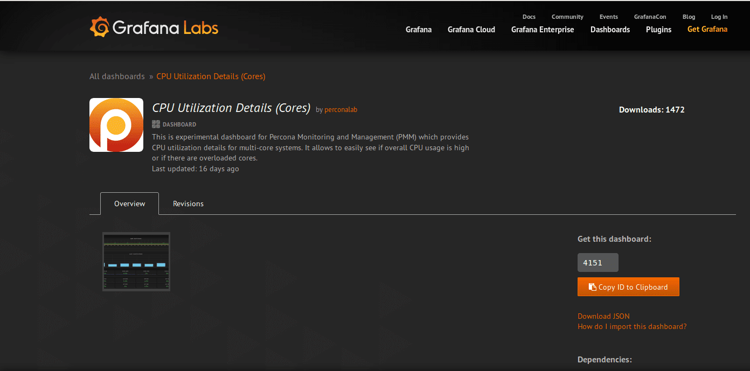Go to the Dashboards menu item
The image size is (750, 371).
(610, 30)
